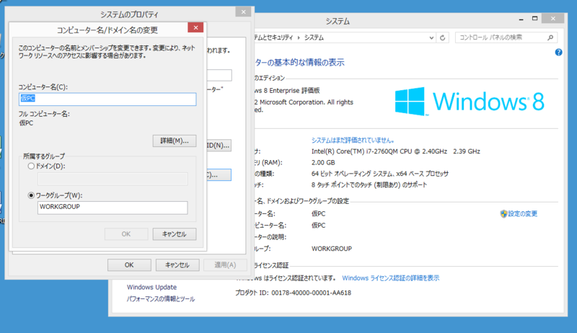
Task: Click the ネットワーク ID(N)... button
Action: (219, 146)
